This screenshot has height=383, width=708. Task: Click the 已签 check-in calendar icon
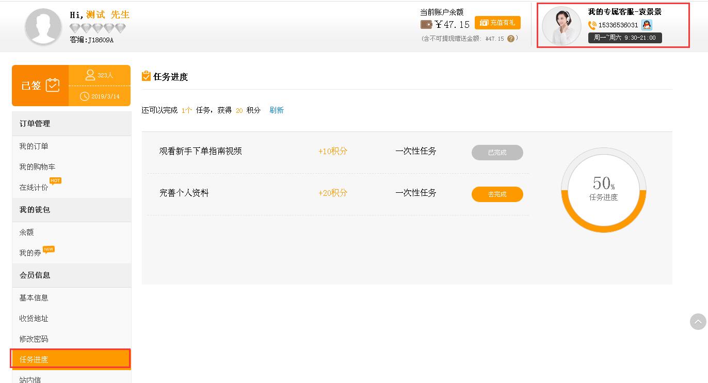[53, 86]
